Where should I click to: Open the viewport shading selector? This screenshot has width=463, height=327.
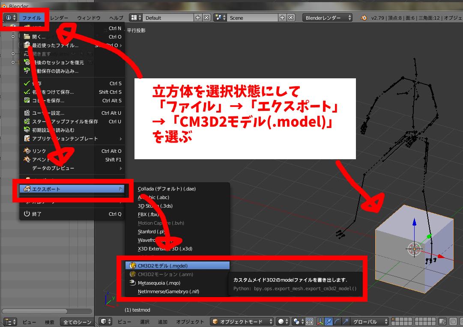coord(283,321)
